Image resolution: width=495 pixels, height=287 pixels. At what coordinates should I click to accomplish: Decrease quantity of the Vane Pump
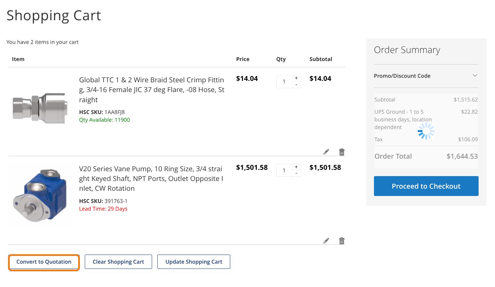tap(296, 173)
